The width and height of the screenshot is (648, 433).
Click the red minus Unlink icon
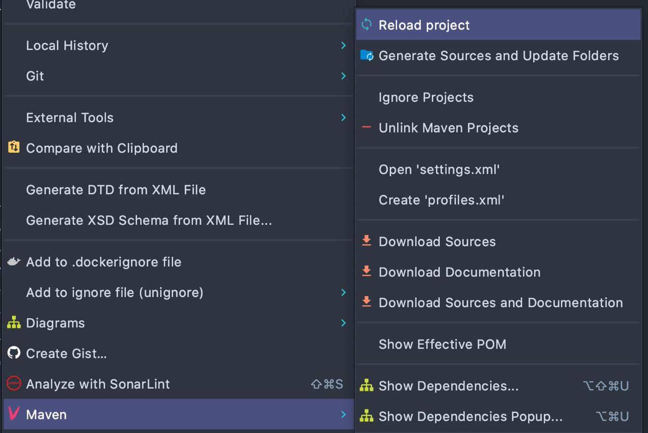(367, 127)
